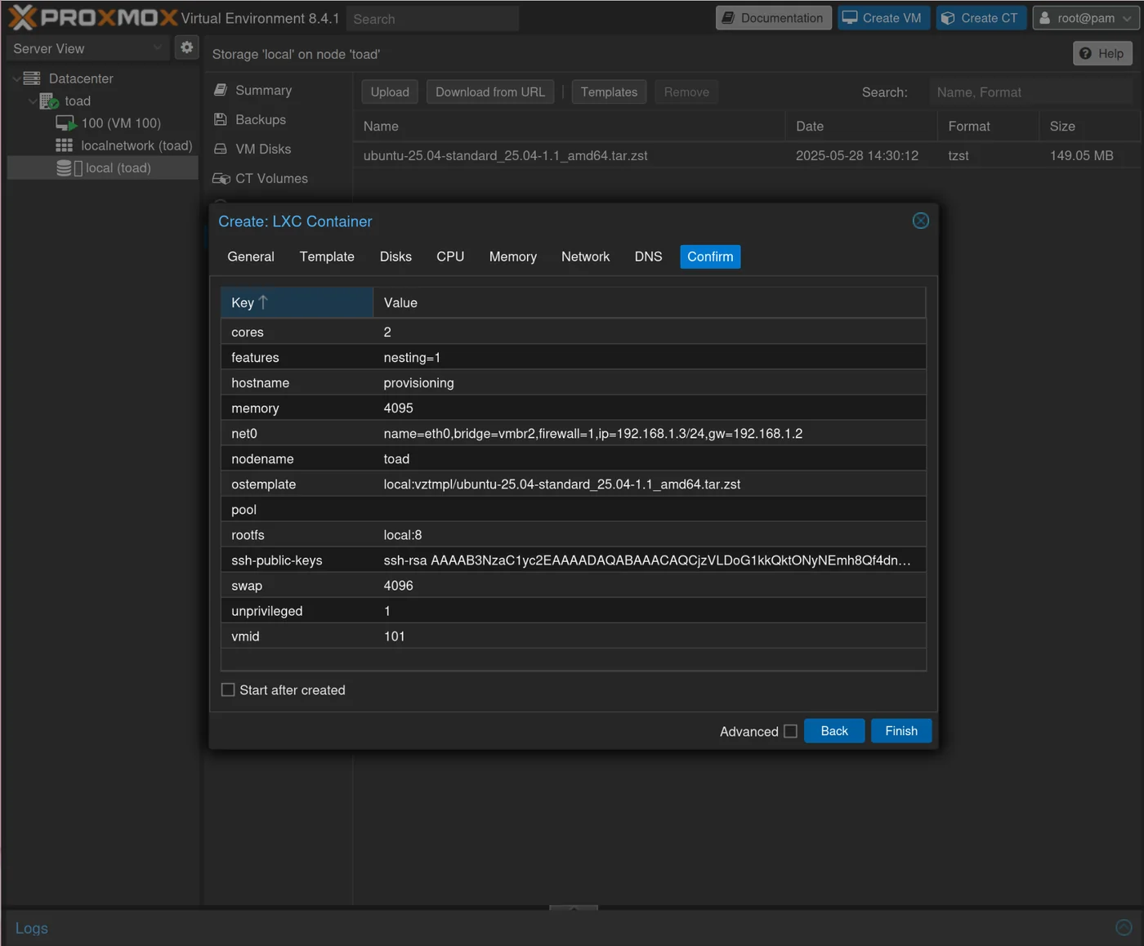Image resolution: width=1144 pixels, height=946 pixels.
Task: Select VM 100 monitor icon in tree
Action: (65, 123)
